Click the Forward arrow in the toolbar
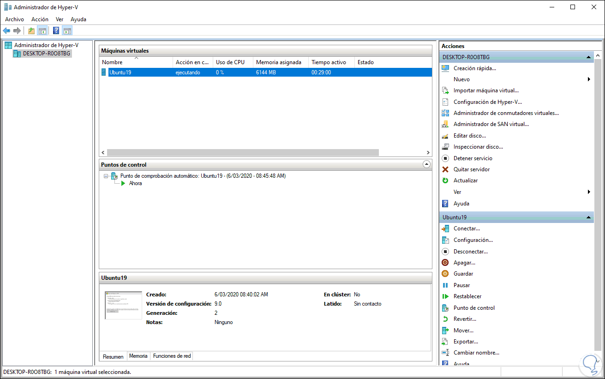The height and width of the screenshot is (379, 605). tap(17, 31)
